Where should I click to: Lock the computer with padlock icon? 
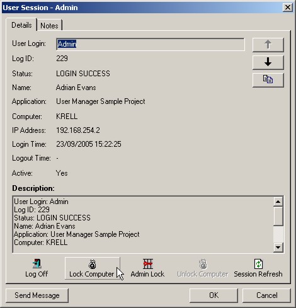(93, 268)
